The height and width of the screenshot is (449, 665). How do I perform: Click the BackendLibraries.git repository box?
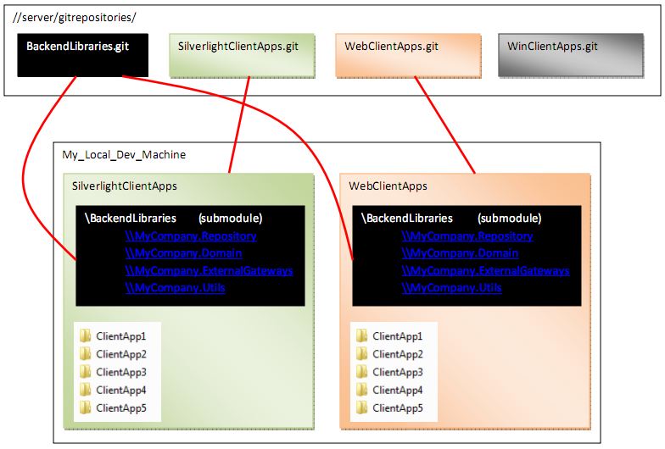(83, 55)
